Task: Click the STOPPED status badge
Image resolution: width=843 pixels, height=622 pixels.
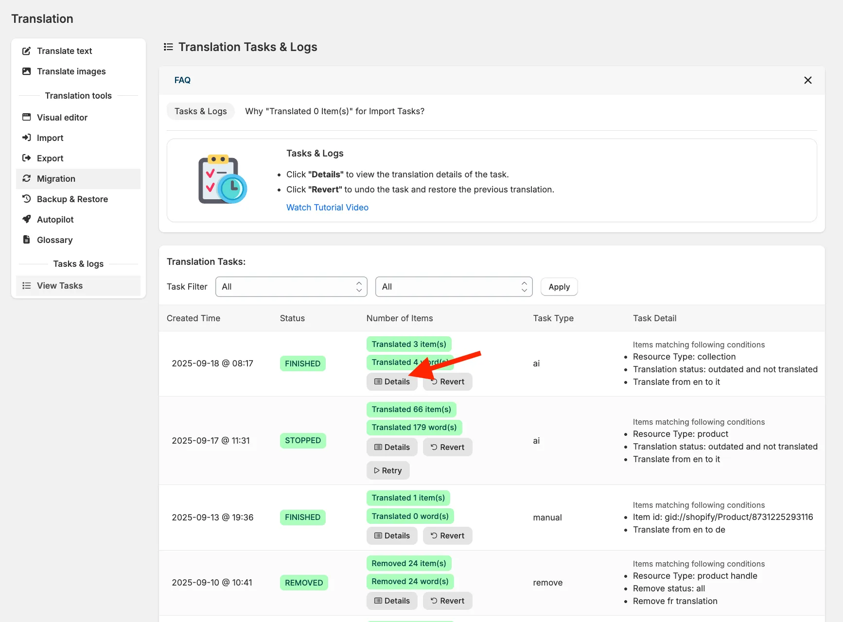Action: click(303, 440)
